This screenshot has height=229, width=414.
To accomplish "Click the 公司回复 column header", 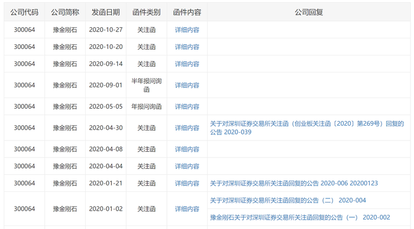I will tap(309, 12).
